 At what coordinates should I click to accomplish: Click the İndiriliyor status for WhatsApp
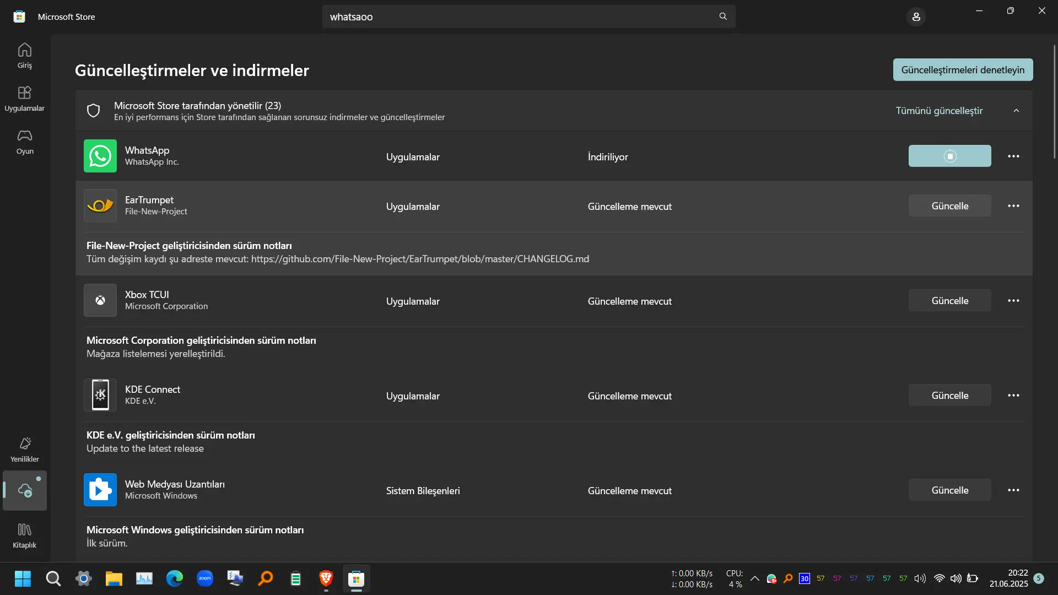point(608,157)
